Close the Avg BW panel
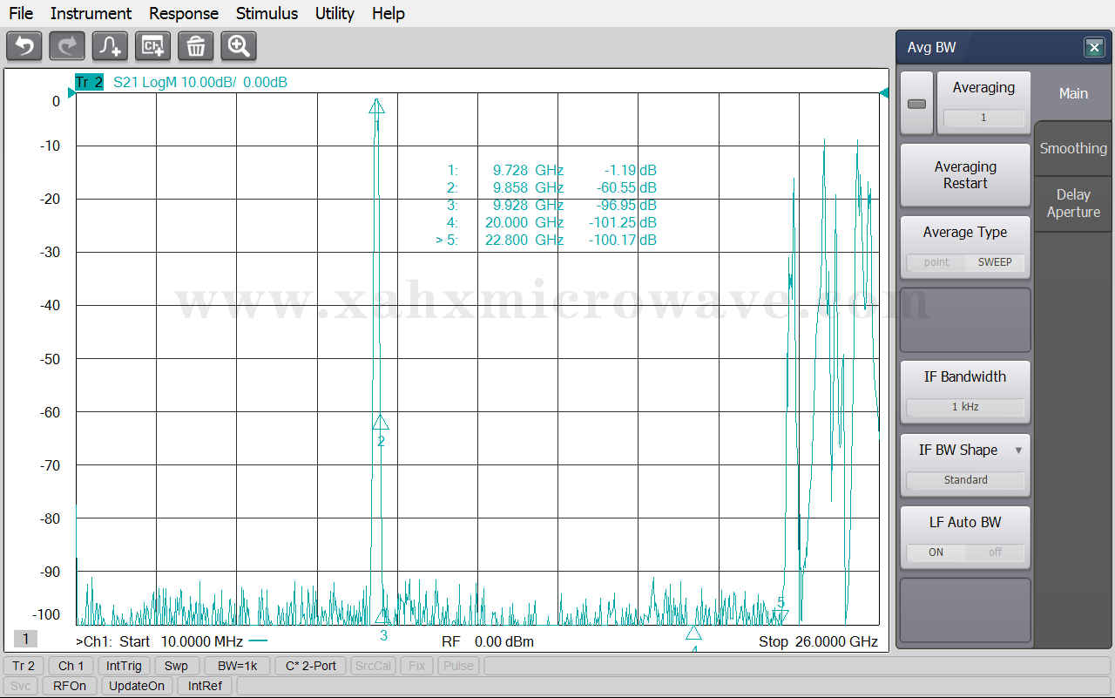Viewport: 1115px width, 698px height. [1094, 48]
